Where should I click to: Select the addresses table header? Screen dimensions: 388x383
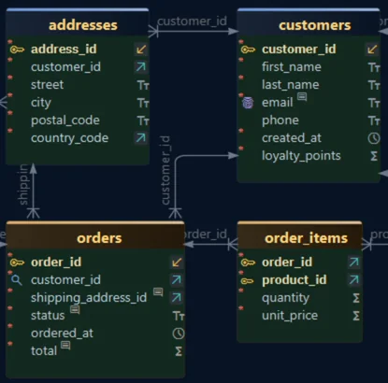click(78, 22)
